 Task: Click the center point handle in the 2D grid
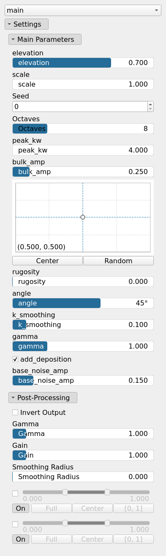point(83,217)
